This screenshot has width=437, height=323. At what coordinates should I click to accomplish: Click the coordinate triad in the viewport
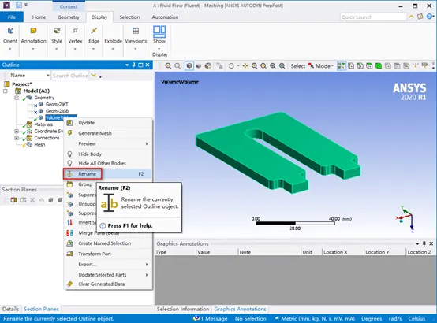[x=405, y=219]
